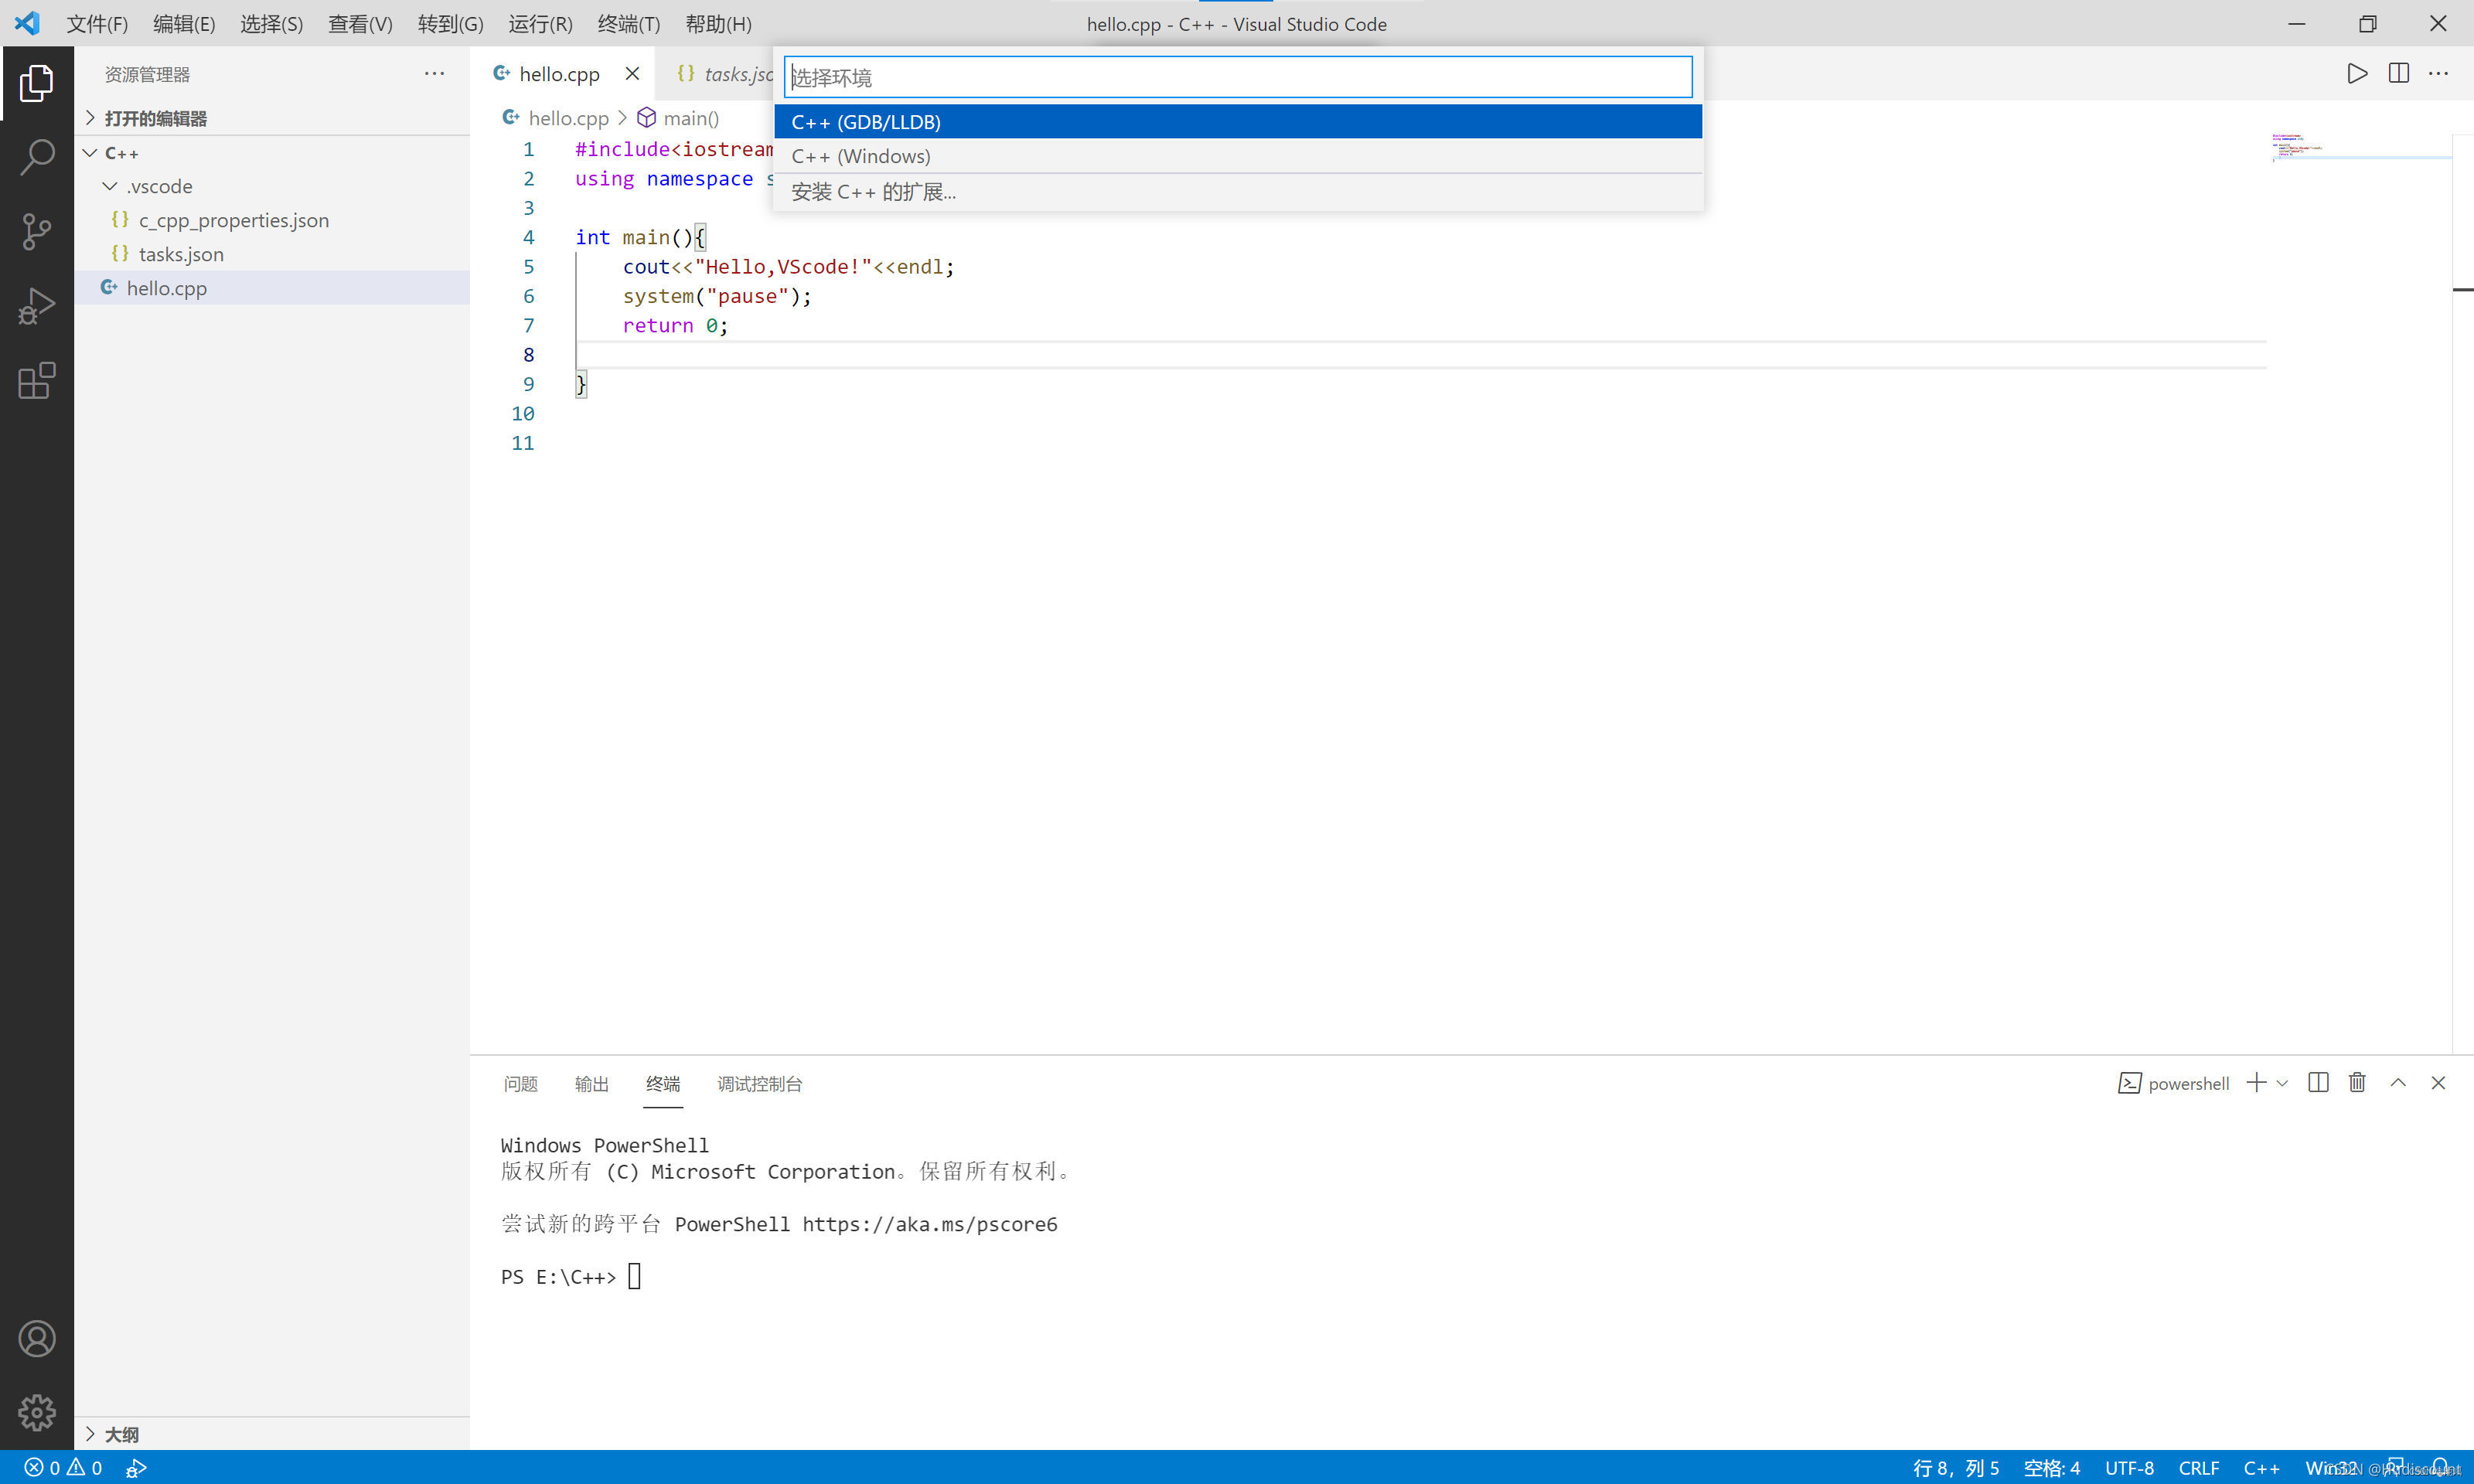Change line ending by clicking CRLF in status bar
The height and width of the screenshot is (1484, 2474).
pyautogui.click(x=2198, y=1467)
